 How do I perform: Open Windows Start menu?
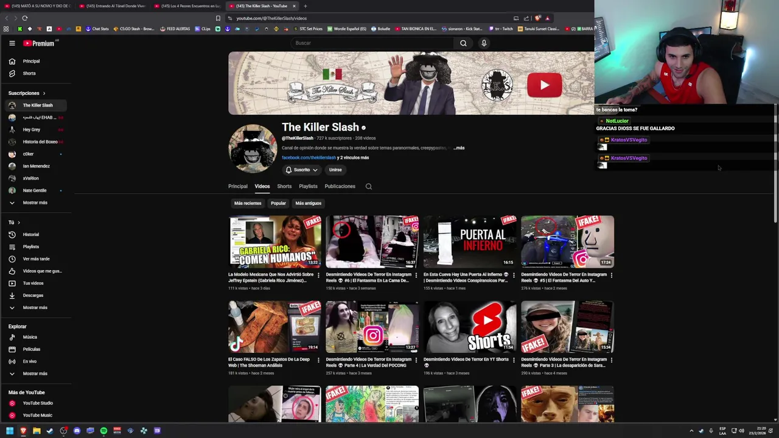click(10, 431)
